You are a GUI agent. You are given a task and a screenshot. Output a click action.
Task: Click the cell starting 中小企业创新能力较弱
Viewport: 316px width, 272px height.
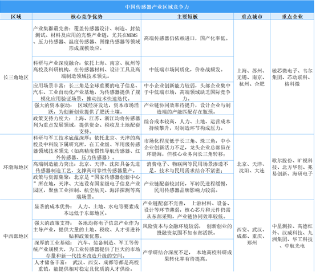point(188,92)
